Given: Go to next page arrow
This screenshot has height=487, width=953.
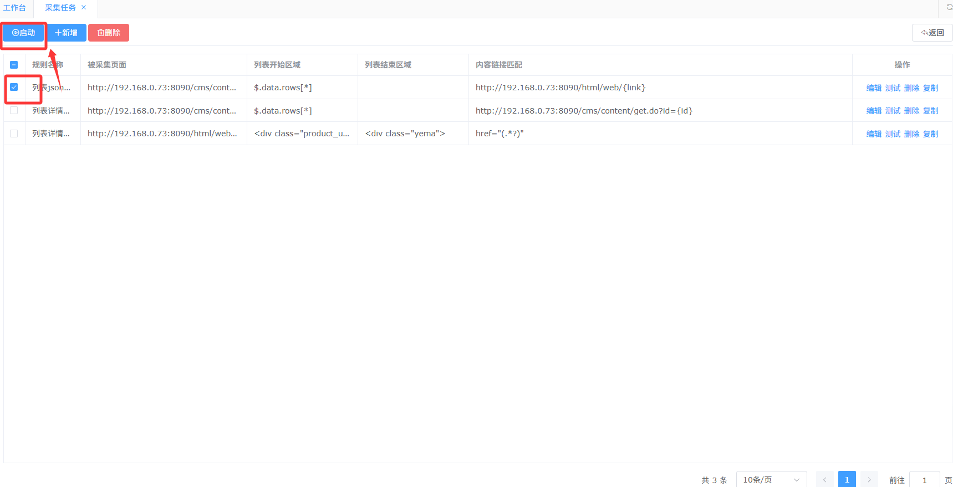Looking at the screenshot, I should pyautogui.click(x=869, y=480).
